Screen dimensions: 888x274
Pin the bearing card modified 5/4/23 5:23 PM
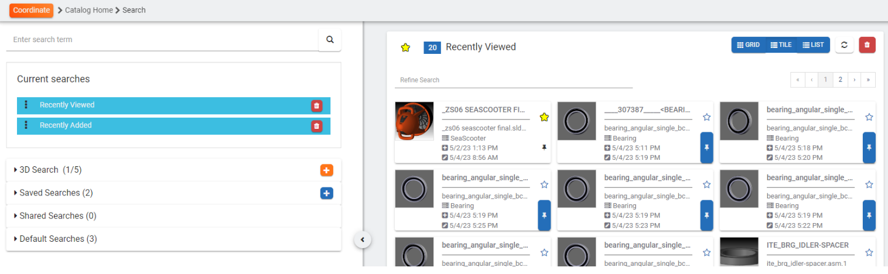point(707,215)
